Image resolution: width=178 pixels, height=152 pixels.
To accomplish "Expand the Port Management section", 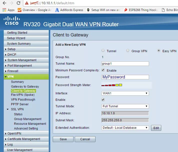I will point(26,65).
